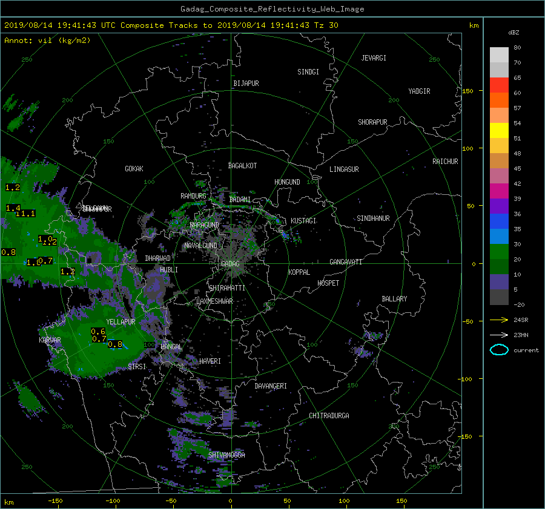Pick the bright green 20-30 dBZ swatch

click(x=499, y=251)
